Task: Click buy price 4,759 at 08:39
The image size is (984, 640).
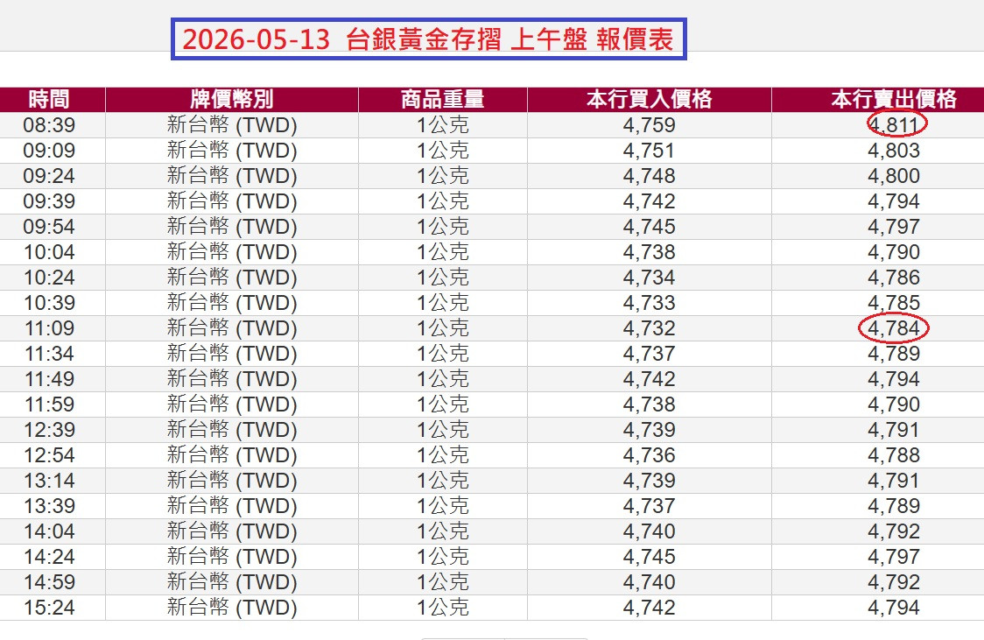Action: (649, 125)
